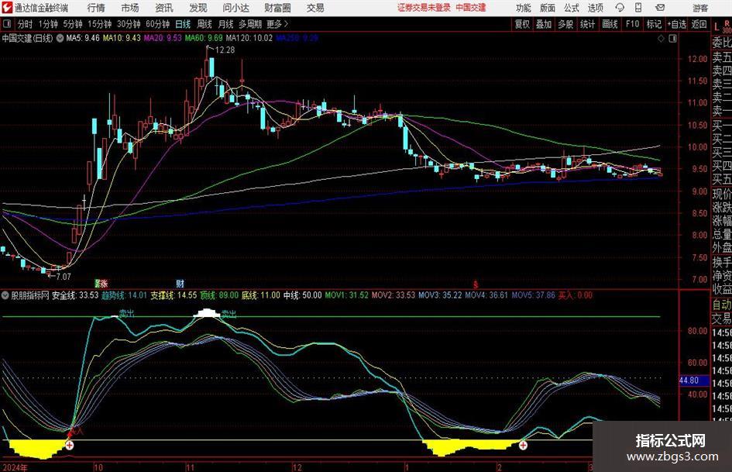Click the 财 marker on chart

(x=180, y=283)
